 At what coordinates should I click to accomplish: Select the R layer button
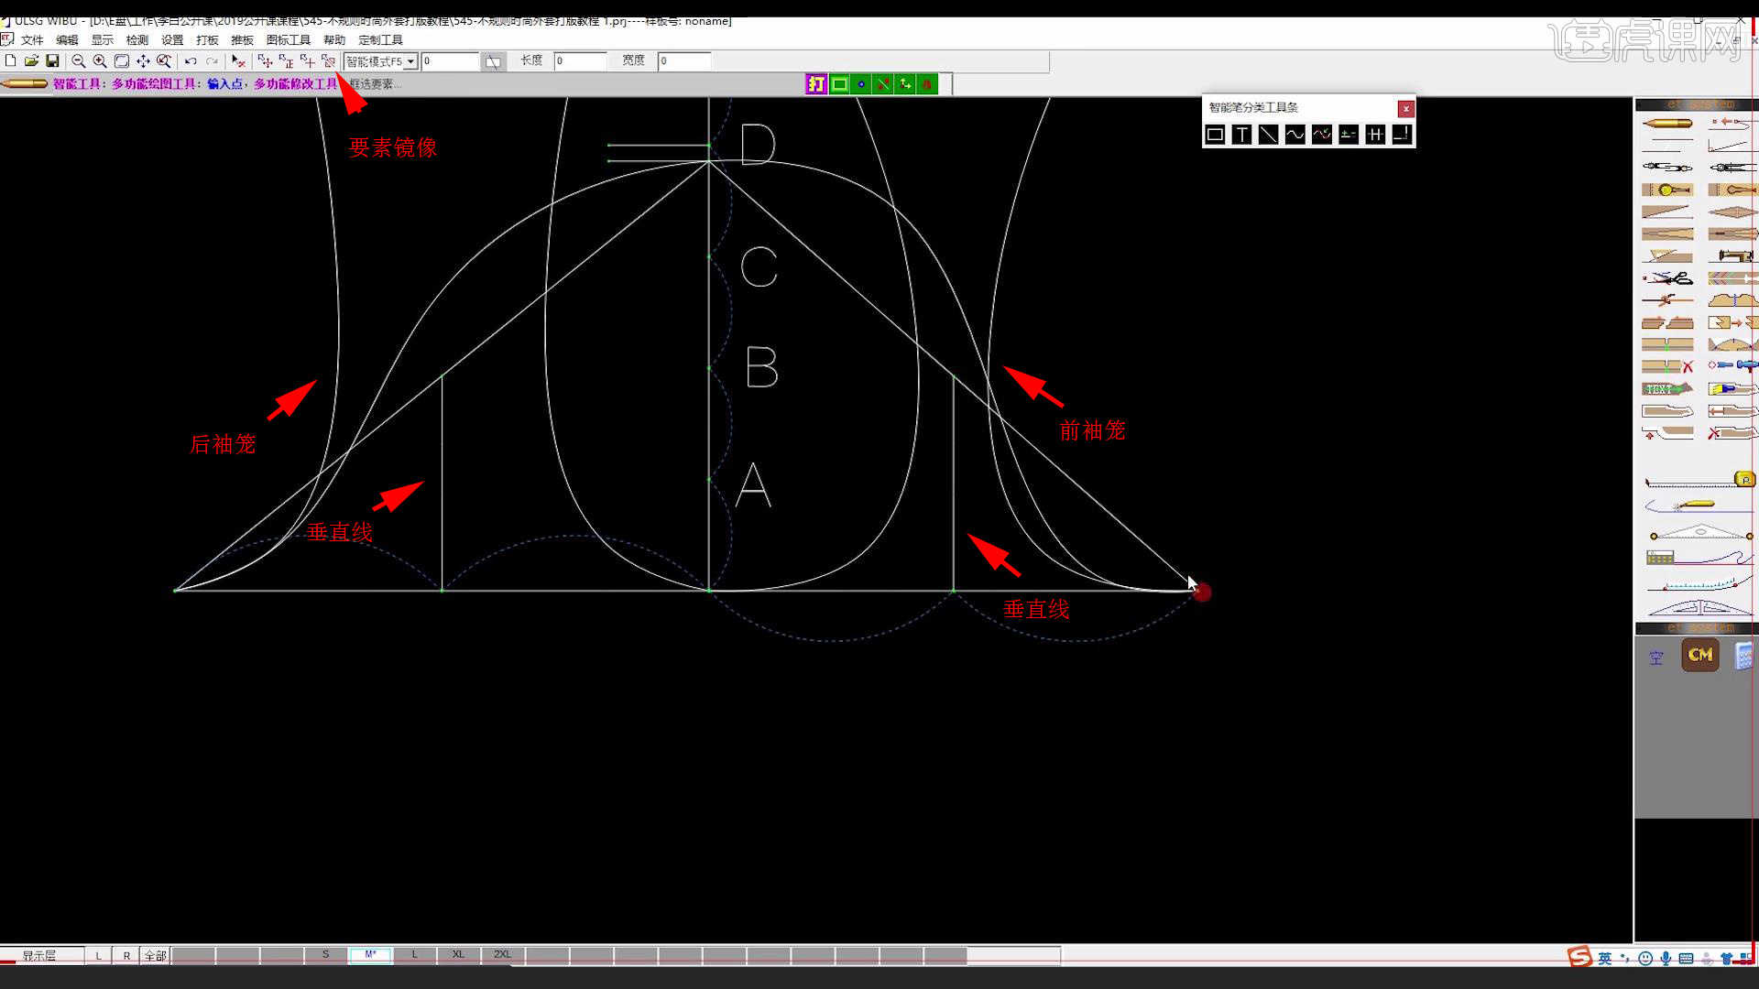click(126, 955)
